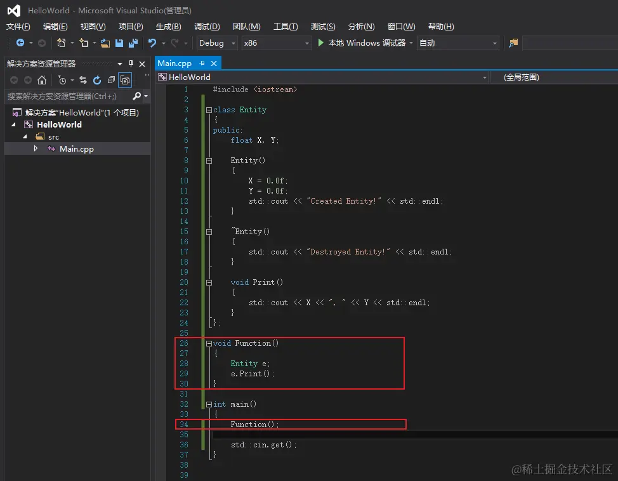The width and height of the screenshot is (618, 481).
Task: Expand the Main.cpp tree node
Action: (x=36, y=148)
